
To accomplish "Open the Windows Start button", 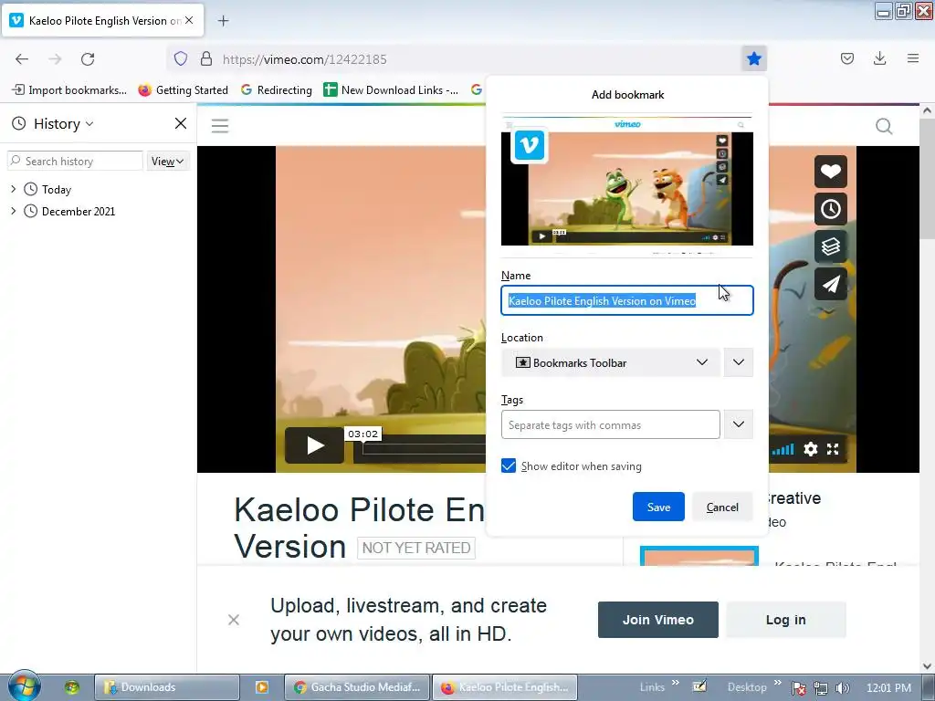I will pos(24,686).
